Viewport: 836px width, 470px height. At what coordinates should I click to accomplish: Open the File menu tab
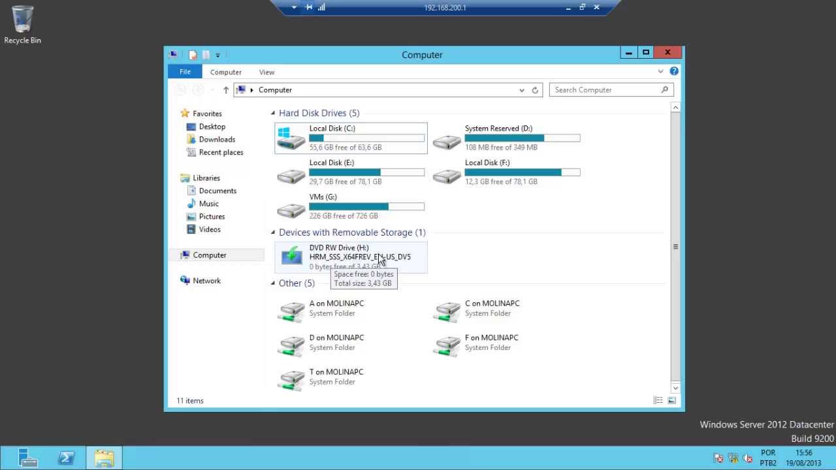point(185,72)
